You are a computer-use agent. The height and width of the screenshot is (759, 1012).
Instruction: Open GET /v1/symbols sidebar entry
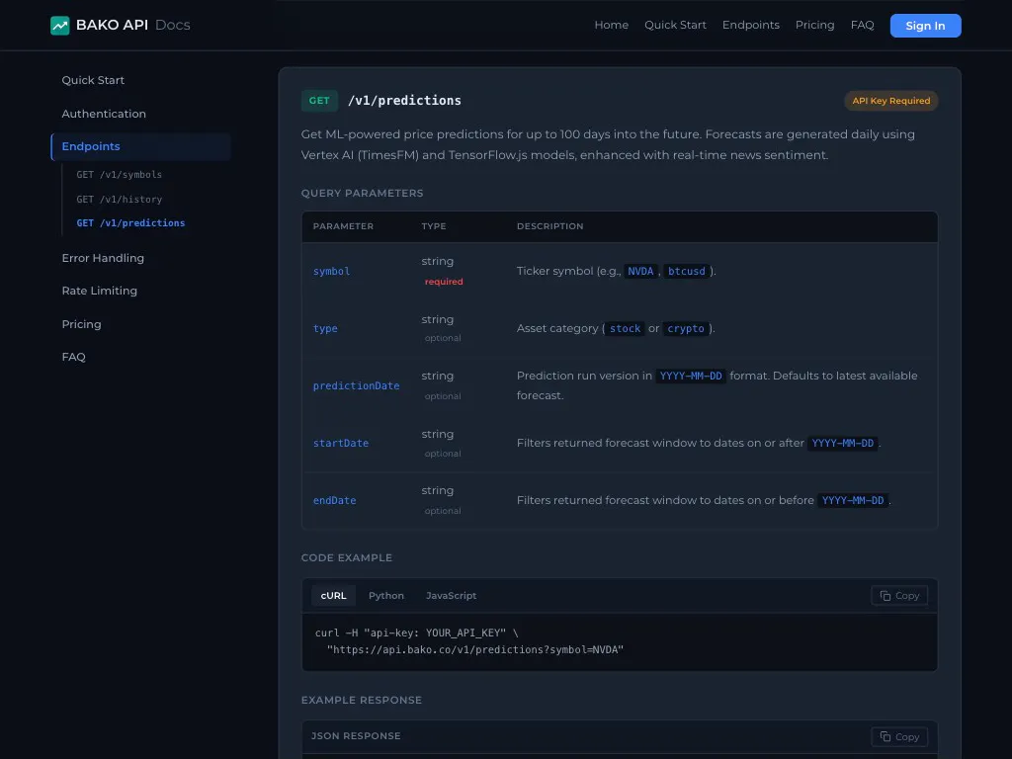coord(120,175)
